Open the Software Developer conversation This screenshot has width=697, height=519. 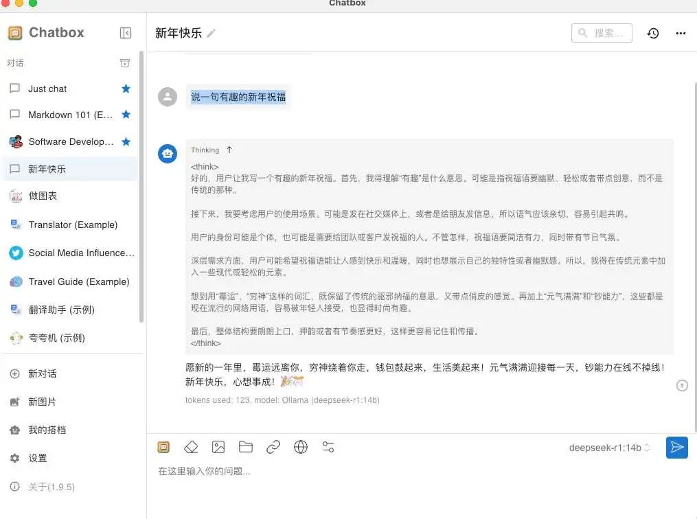[70, 141]
